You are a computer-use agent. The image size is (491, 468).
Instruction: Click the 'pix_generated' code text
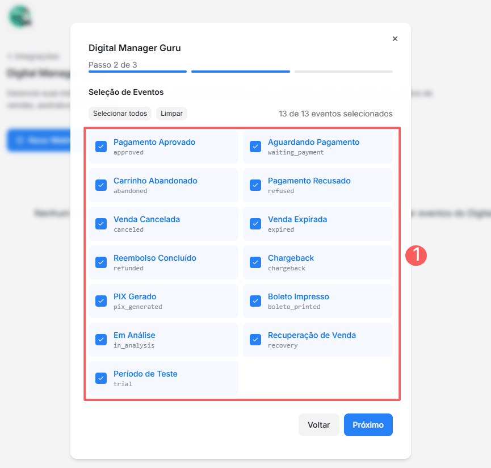[x=138, y=307]
